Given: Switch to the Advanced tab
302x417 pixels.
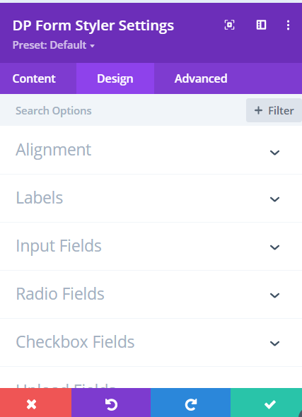Looking at the screenshot, I should tap(201, 78).
